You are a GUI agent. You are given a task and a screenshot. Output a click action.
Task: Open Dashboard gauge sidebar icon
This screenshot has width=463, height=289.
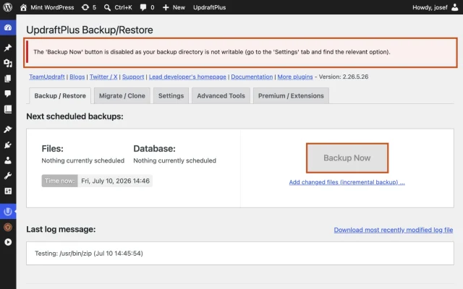pyautogui.click(x=8, y=27)
